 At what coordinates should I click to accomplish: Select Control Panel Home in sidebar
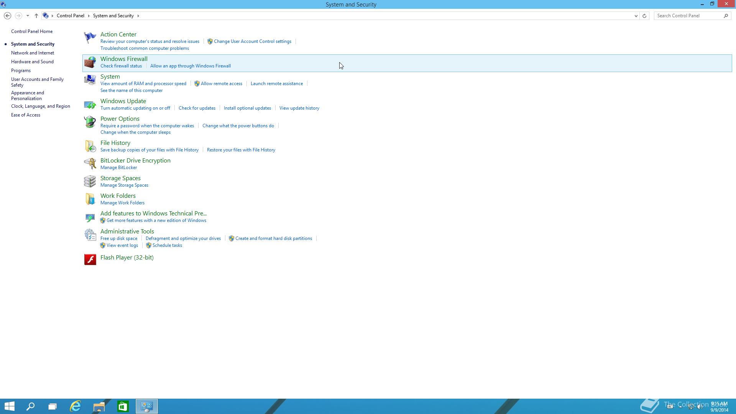(32, 31)
